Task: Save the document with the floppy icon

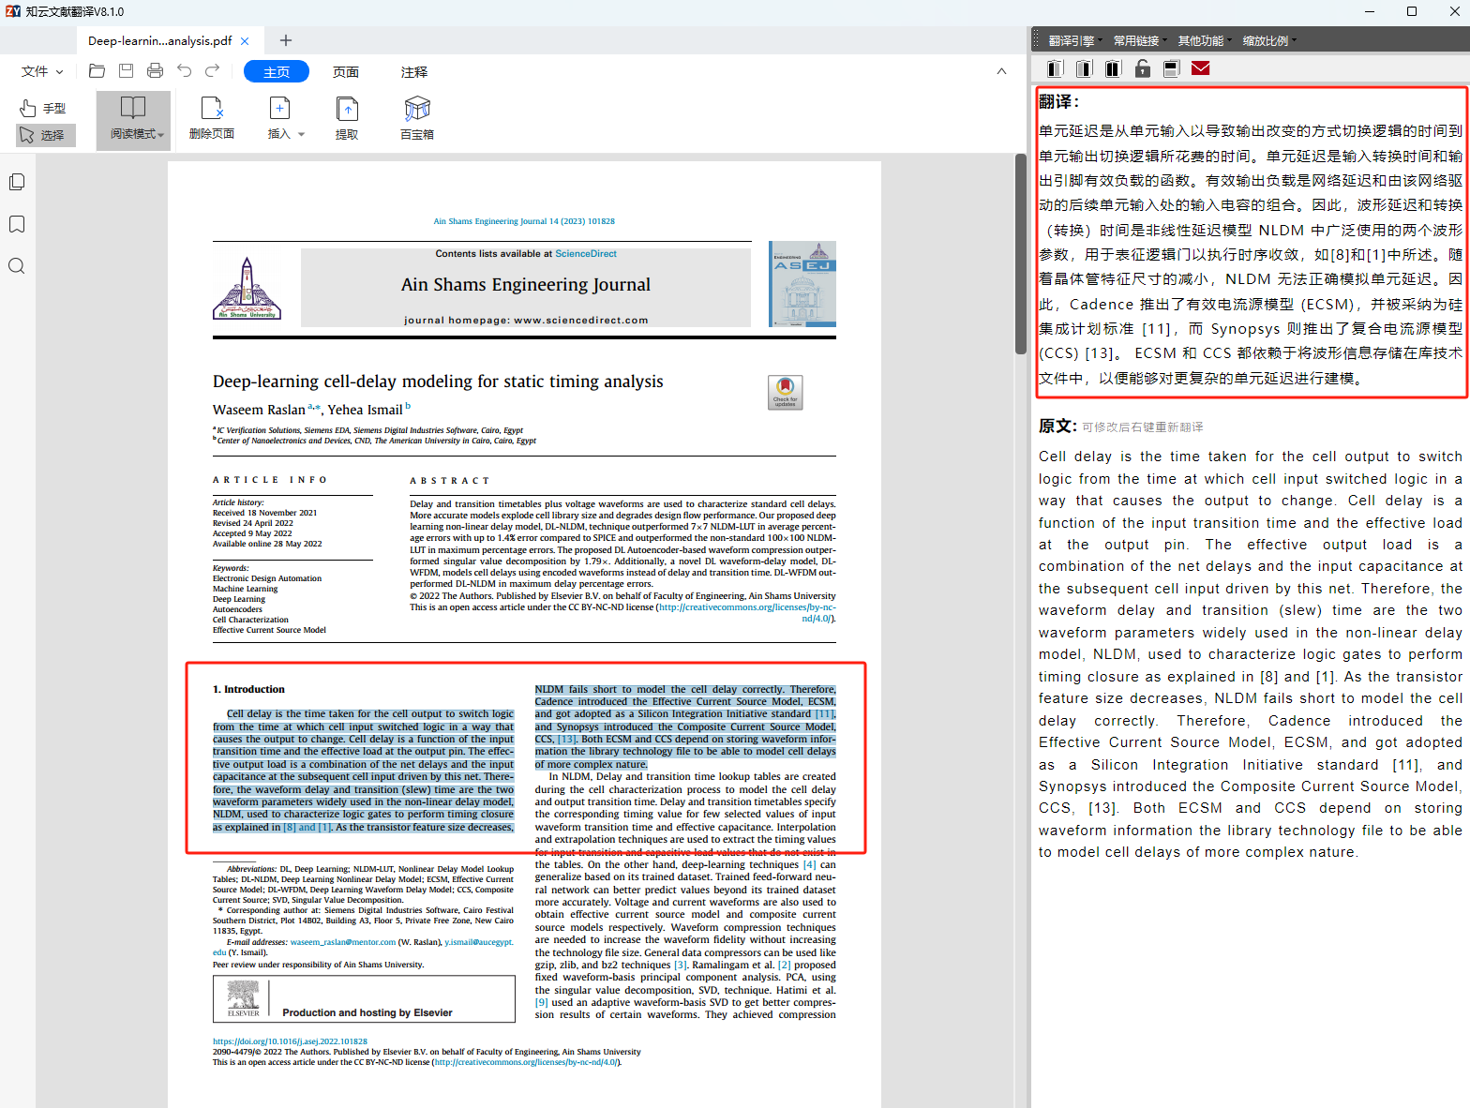Action: 127,70
